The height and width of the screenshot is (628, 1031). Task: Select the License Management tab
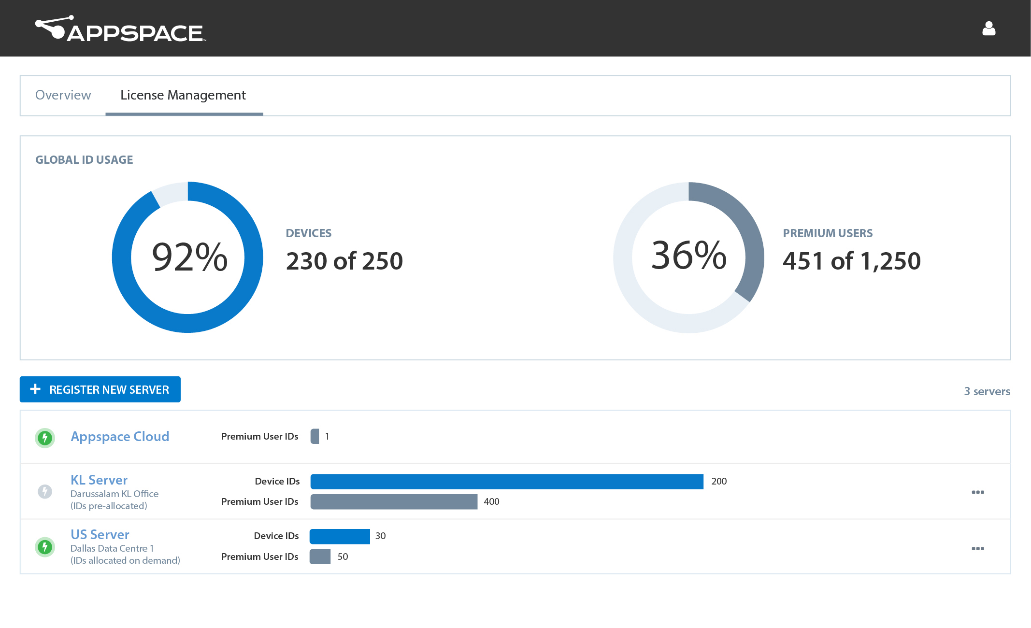(183, 95)
